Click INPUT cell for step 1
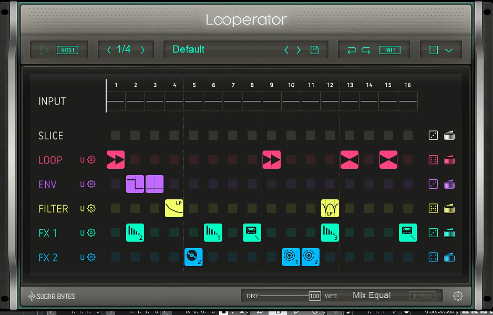The height and width of the screenshot is (315, 493). [x=116, y=101]
